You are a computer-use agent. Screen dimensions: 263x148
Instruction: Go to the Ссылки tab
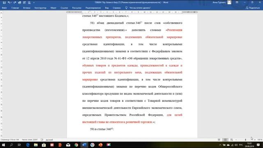64,8
